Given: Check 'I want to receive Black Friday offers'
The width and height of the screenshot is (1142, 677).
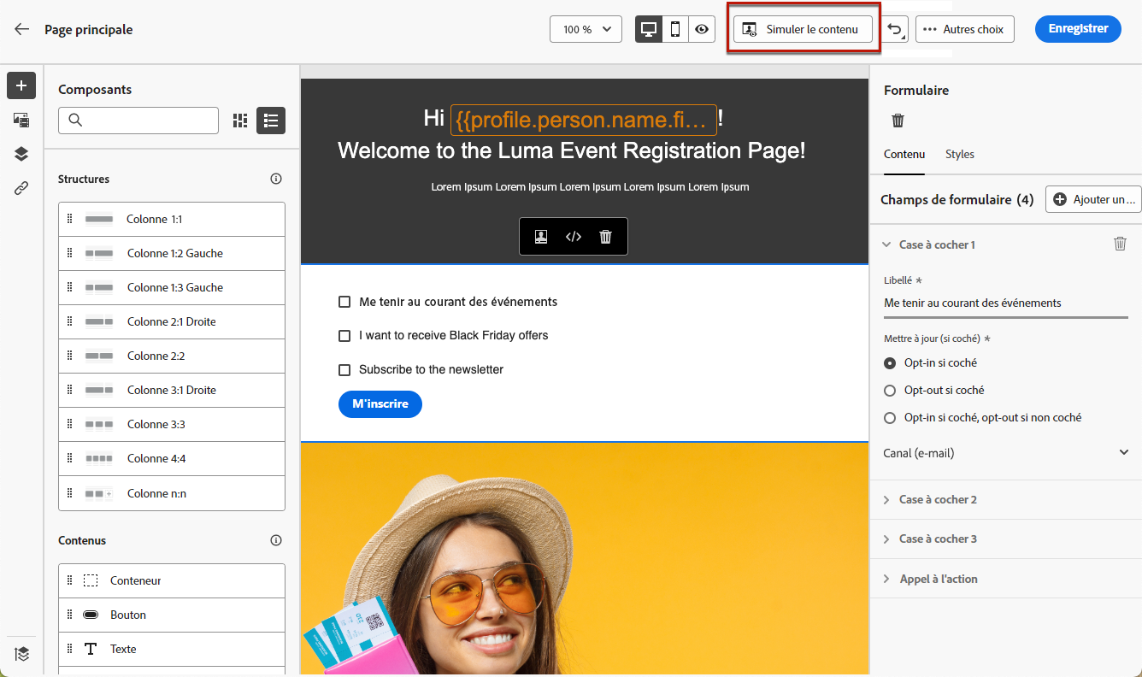Looking at the screenshot, I should [x=344, y=336].
